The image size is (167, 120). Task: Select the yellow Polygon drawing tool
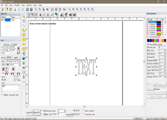24,49
